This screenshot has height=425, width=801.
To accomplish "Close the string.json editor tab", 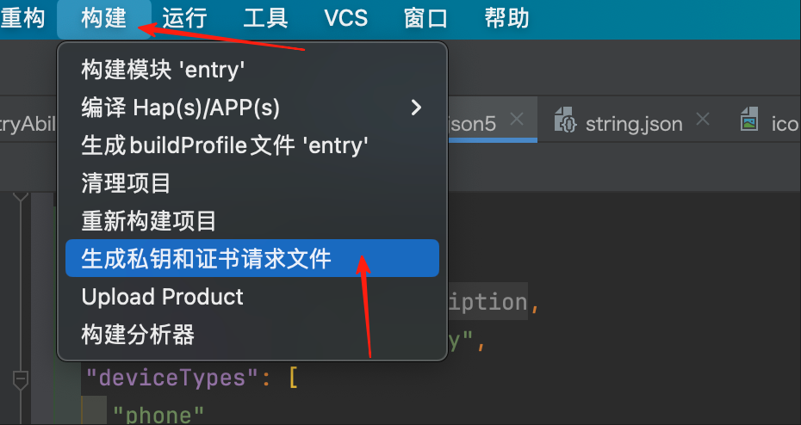I will pyautogui.click(x=703, y=120).
